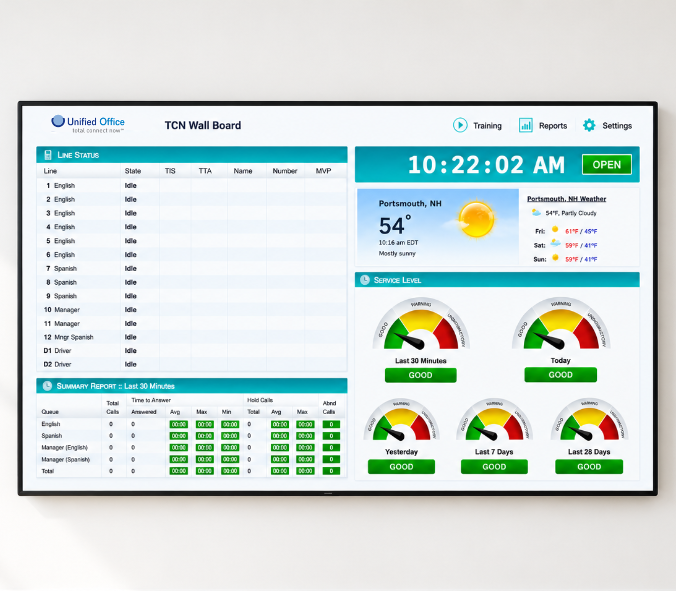Click the Manager (Spanish) queue row
The height and width of the screenshot is (591, 676).
click(192, 459)
